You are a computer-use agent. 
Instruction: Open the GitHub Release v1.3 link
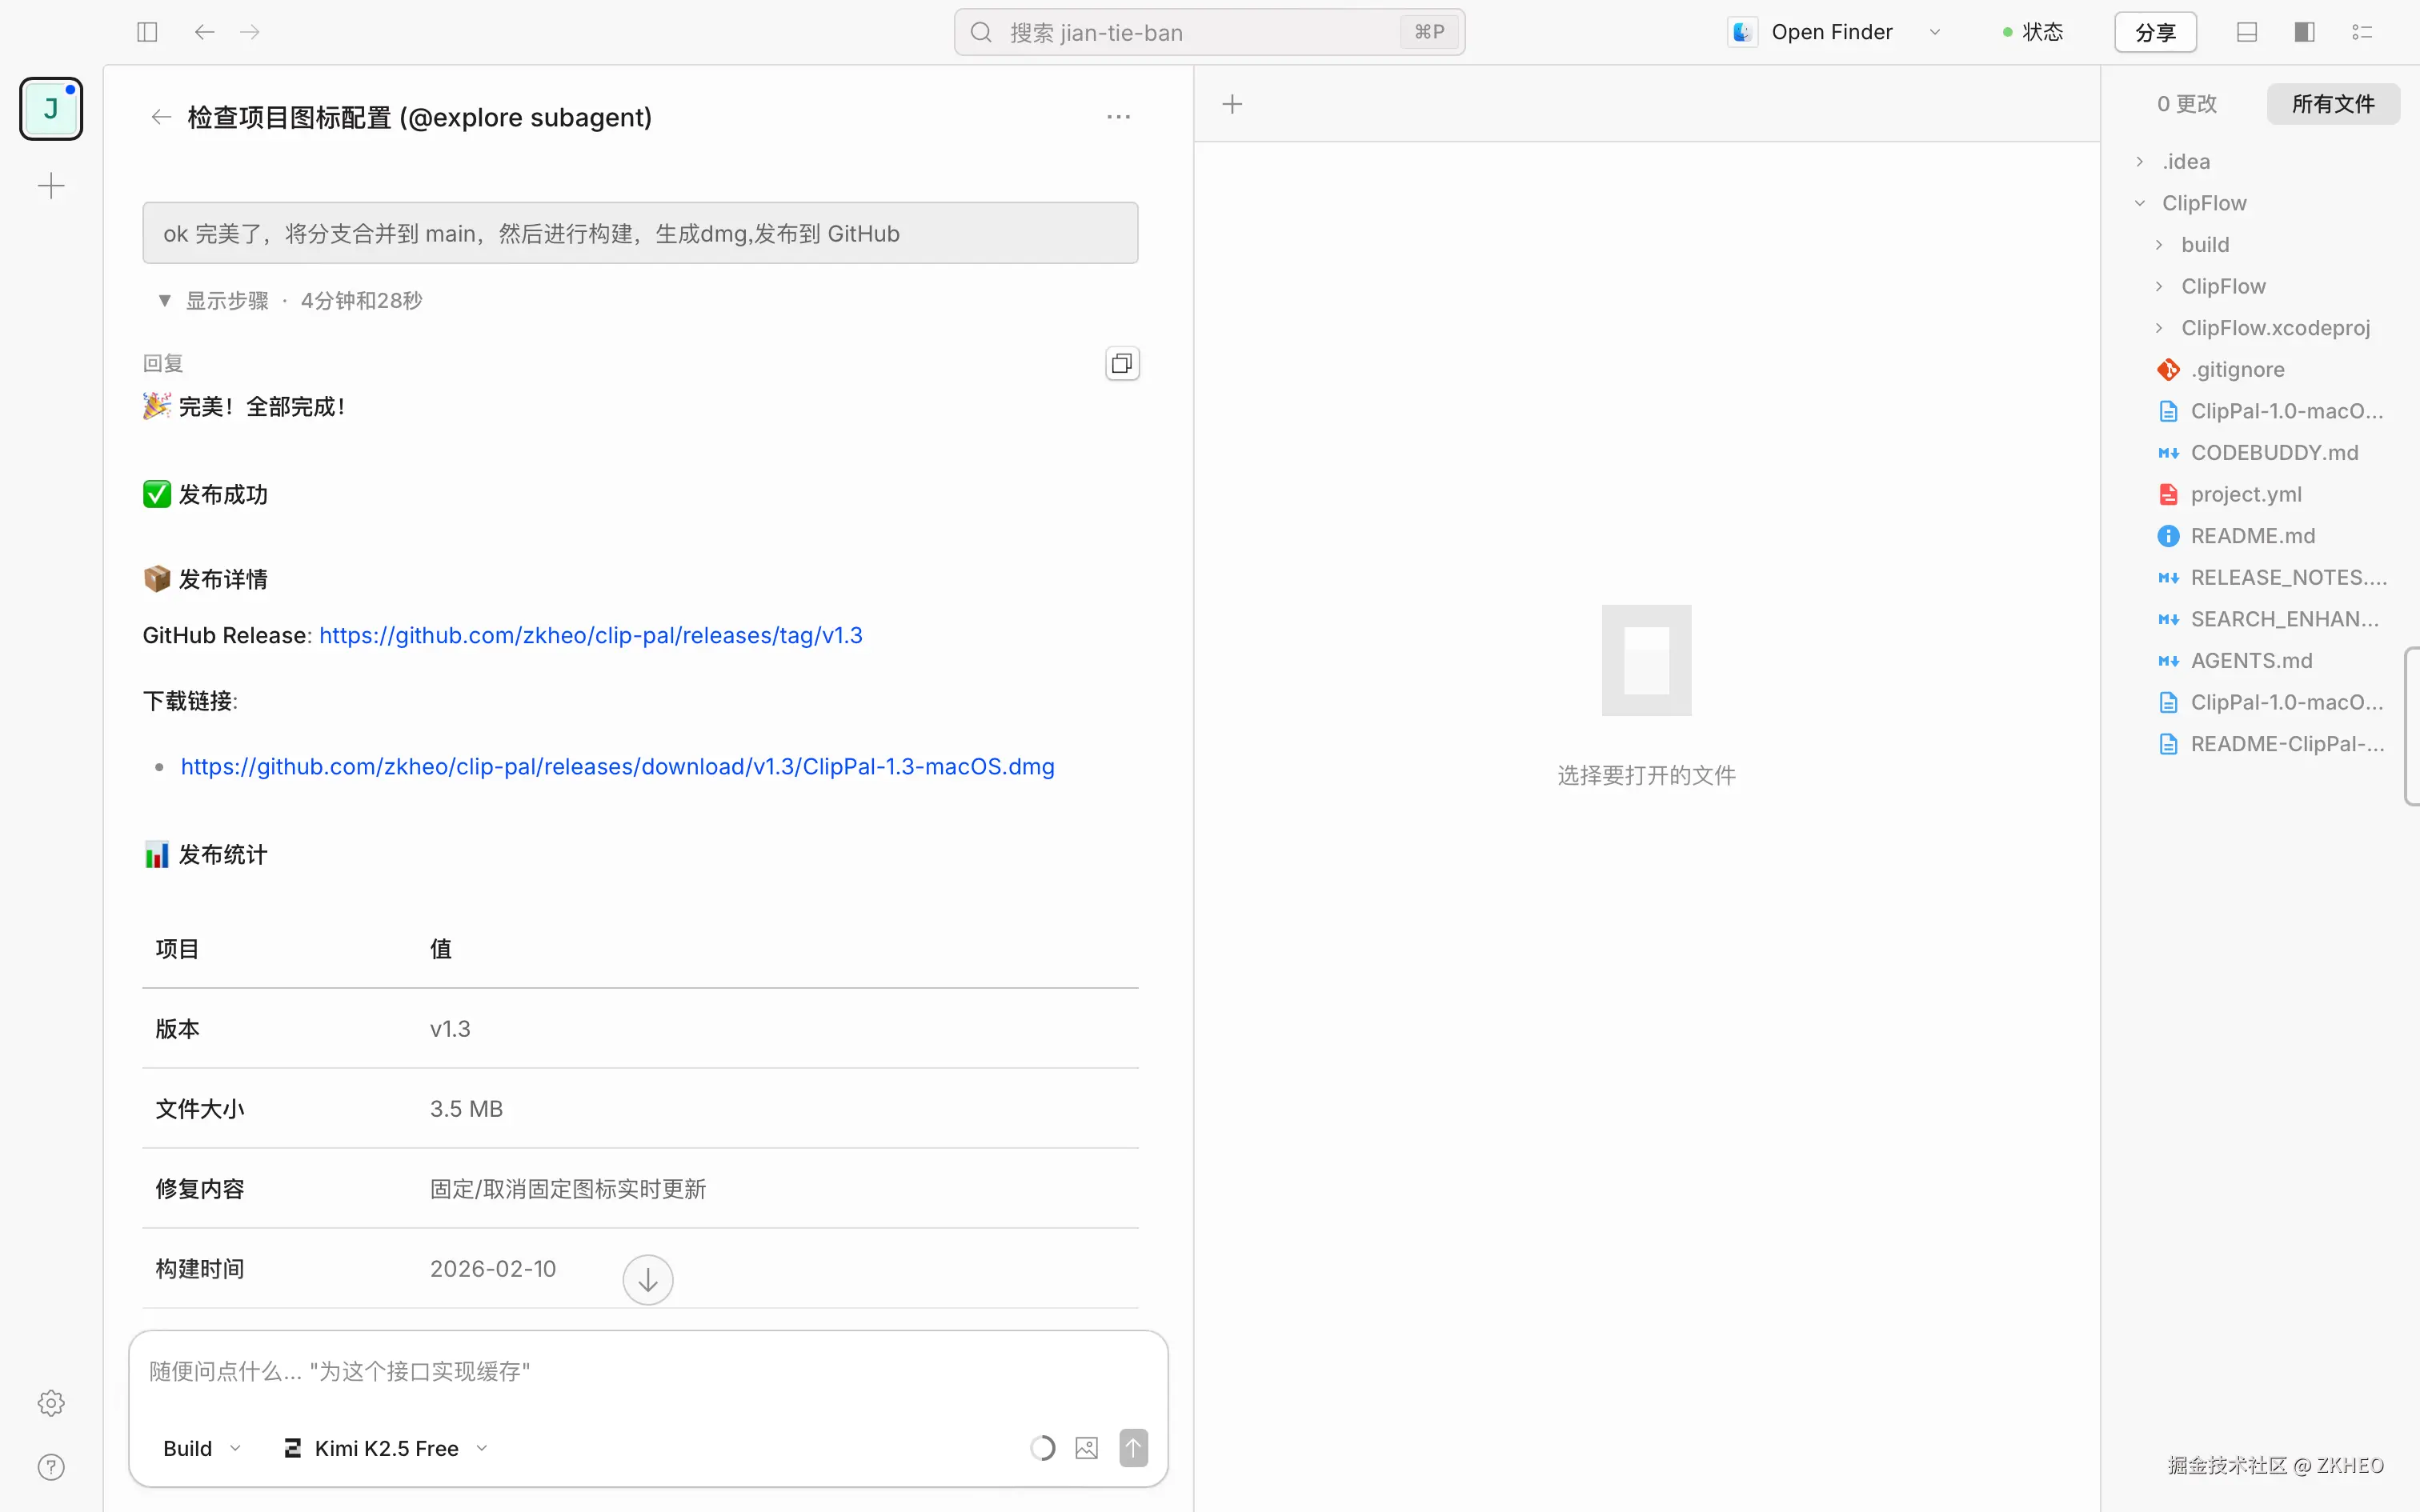[x=590, y=635]
